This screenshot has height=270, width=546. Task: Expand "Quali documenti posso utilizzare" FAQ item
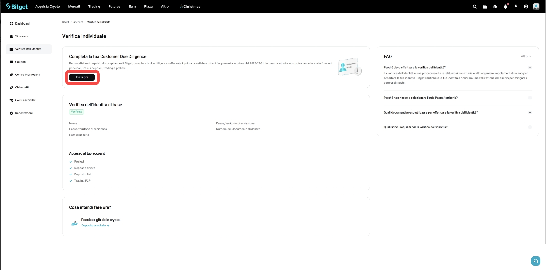(530, 112)
